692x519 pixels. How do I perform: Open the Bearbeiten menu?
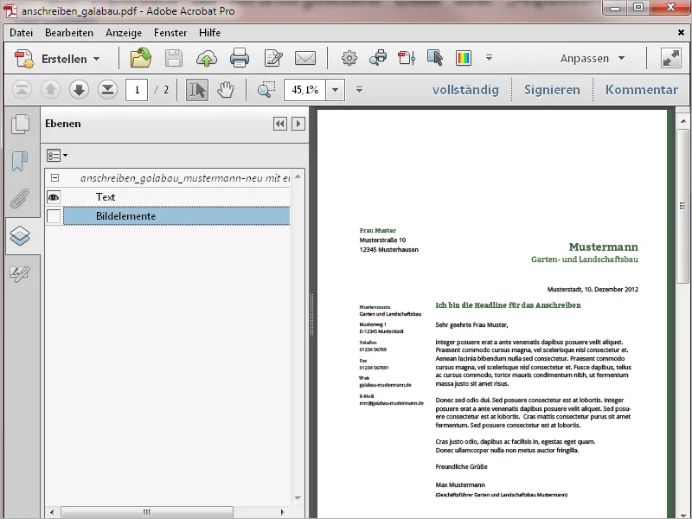coord(69,33)
